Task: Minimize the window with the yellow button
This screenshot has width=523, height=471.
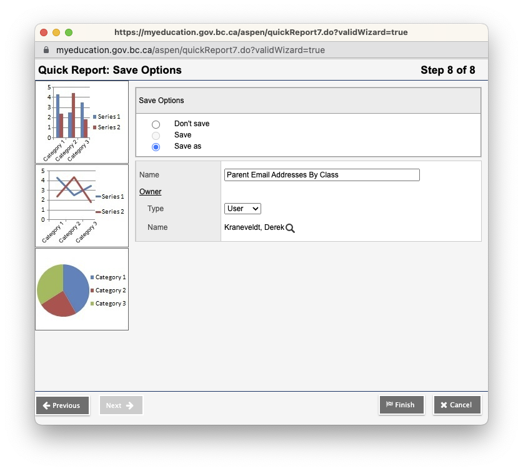Action: [x=56, y=32]
